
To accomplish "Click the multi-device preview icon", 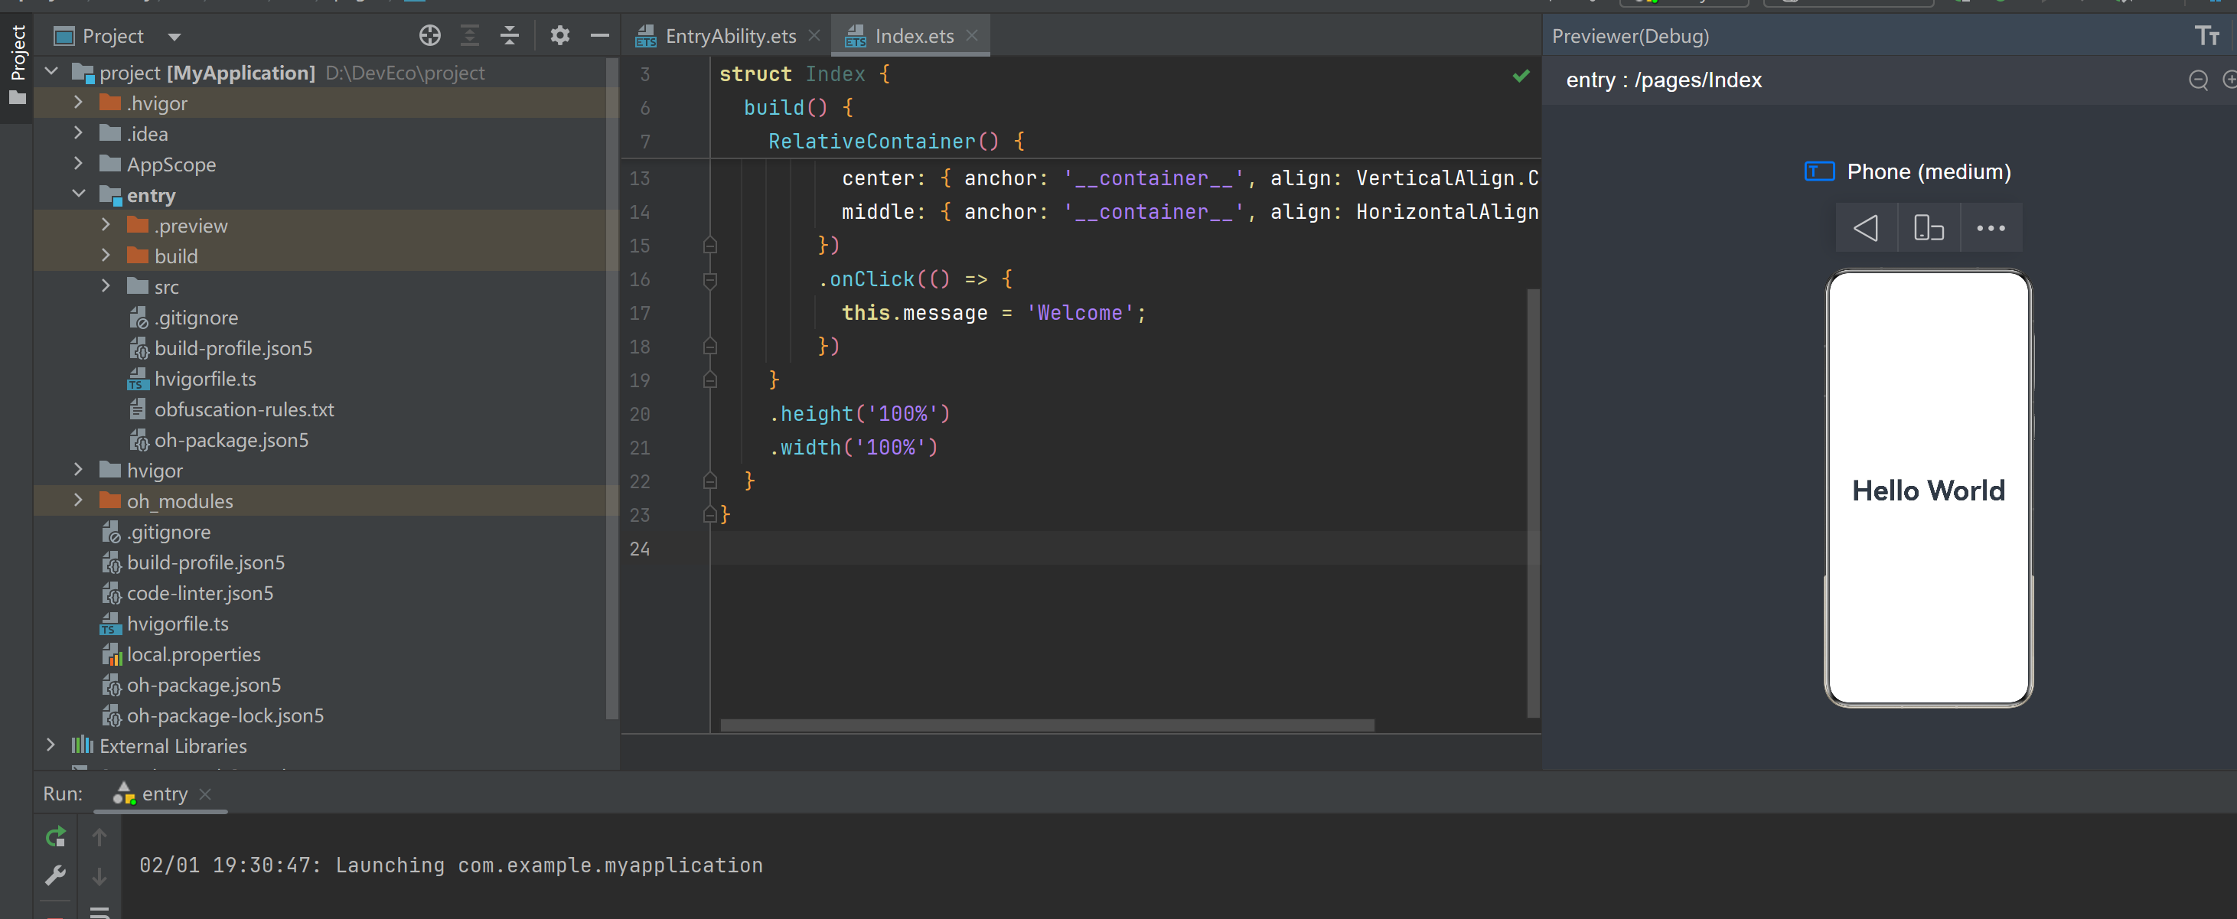I will point(1928,229).
